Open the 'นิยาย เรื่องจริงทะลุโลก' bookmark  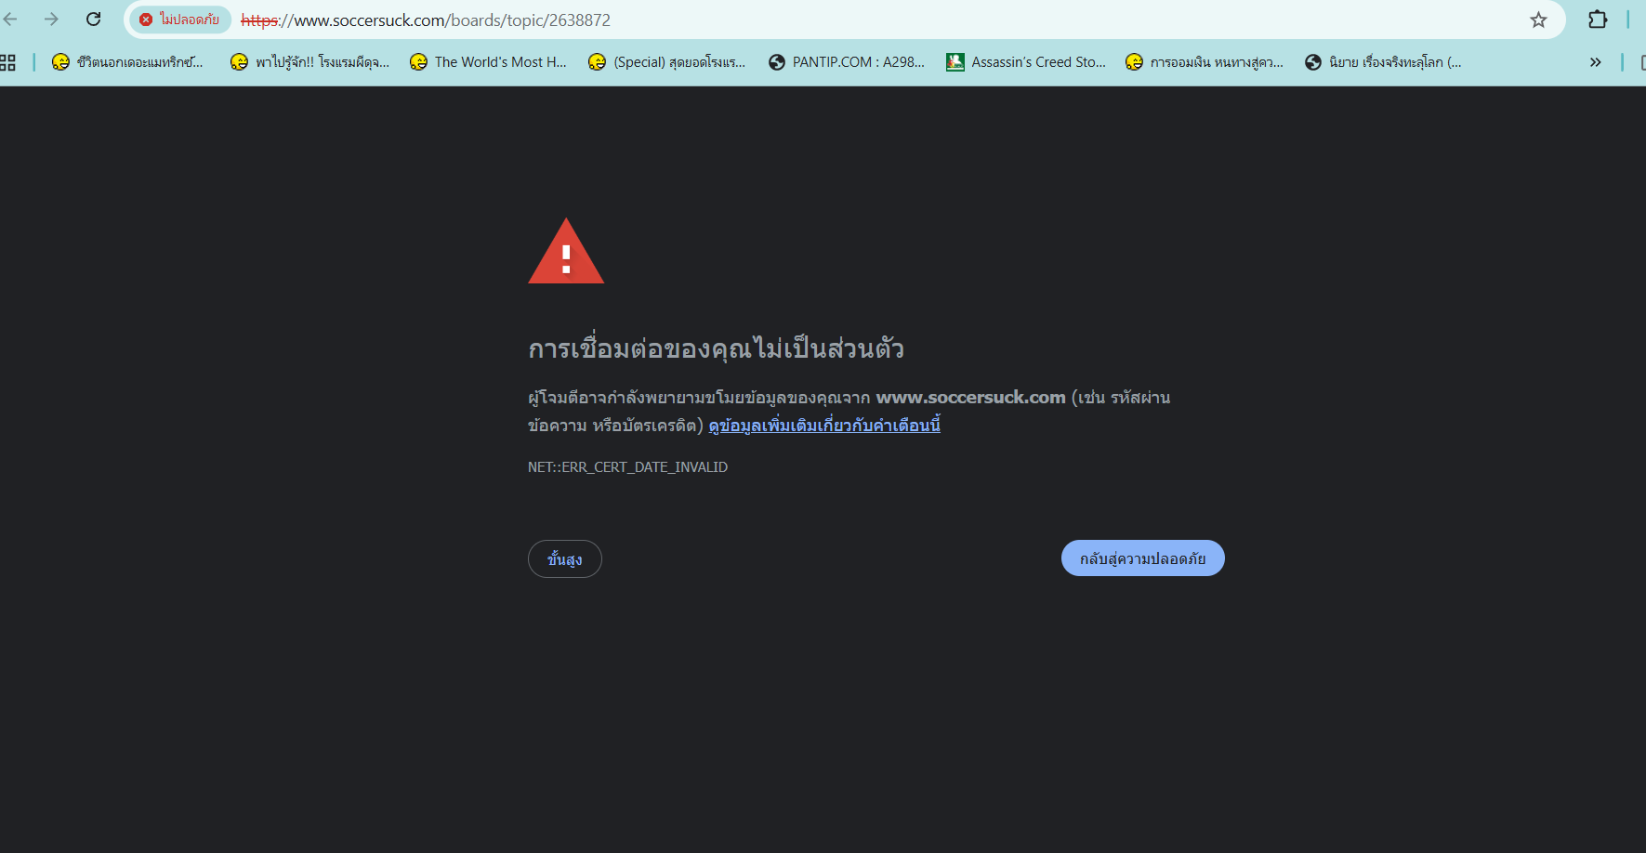(1383, 62)
